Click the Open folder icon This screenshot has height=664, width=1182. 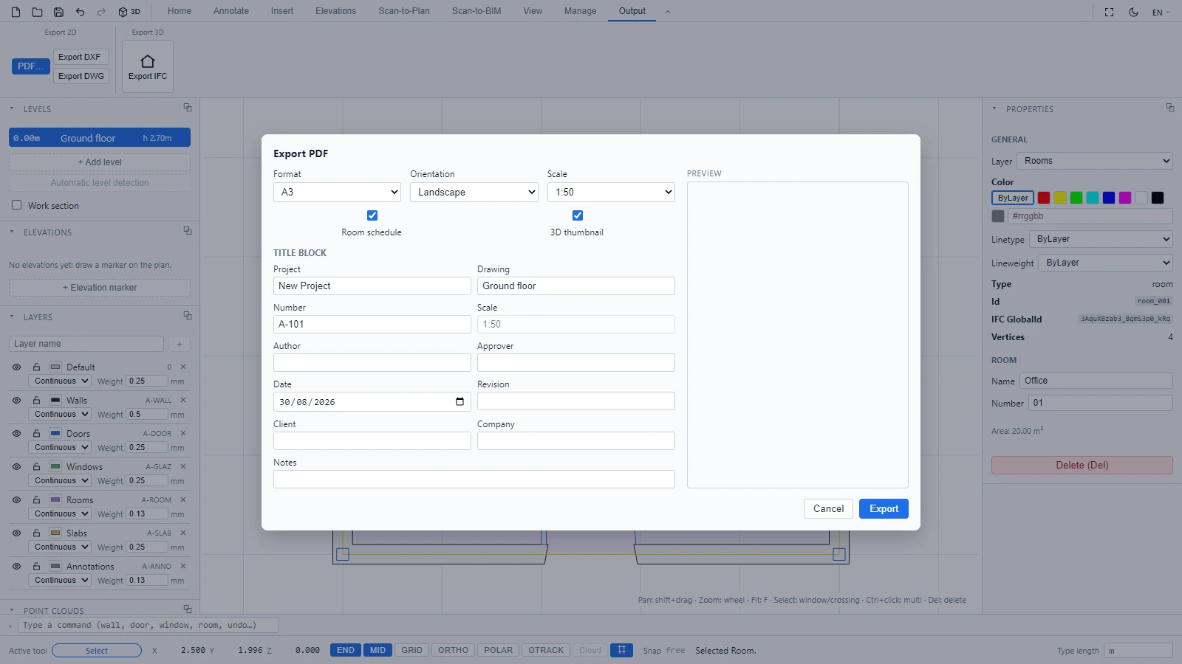tap(37, 12)
